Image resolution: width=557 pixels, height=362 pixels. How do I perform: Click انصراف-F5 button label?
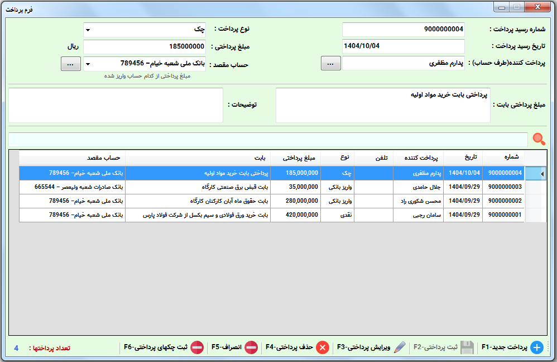227,347
